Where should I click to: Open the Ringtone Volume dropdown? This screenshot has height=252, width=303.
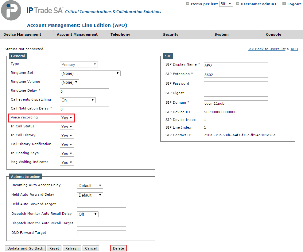pos(69,82)
